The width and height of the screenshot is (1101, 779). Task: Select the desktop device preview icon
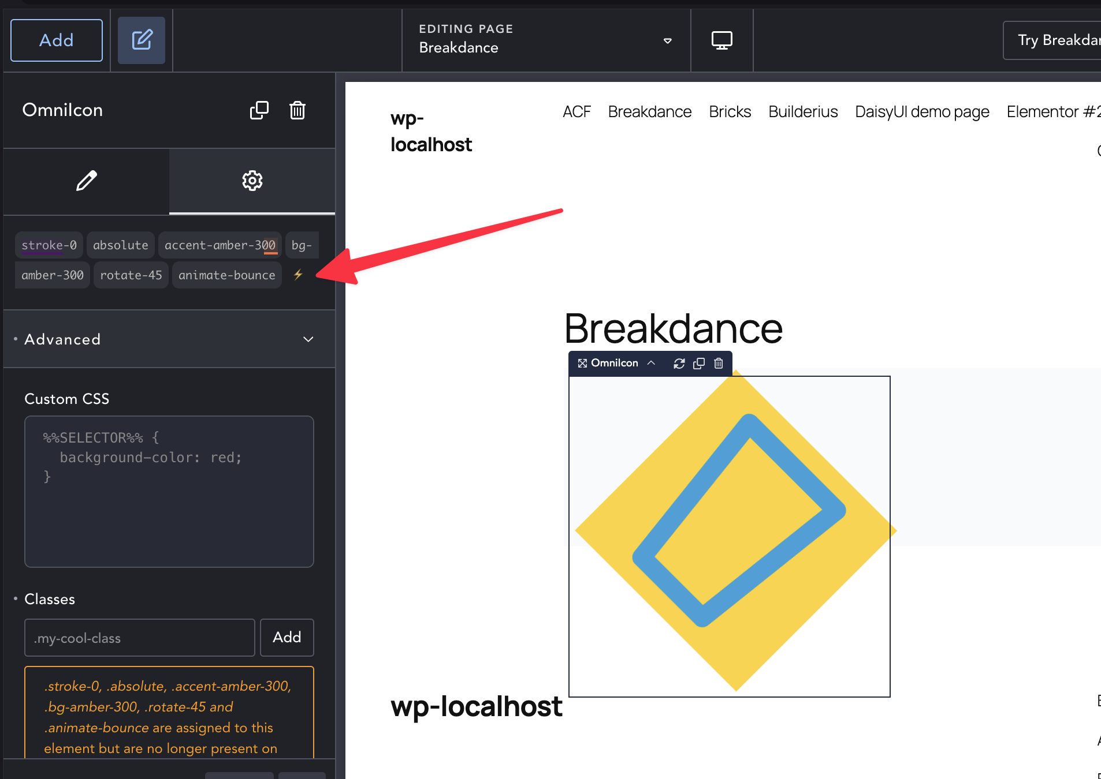coord(722,40)
